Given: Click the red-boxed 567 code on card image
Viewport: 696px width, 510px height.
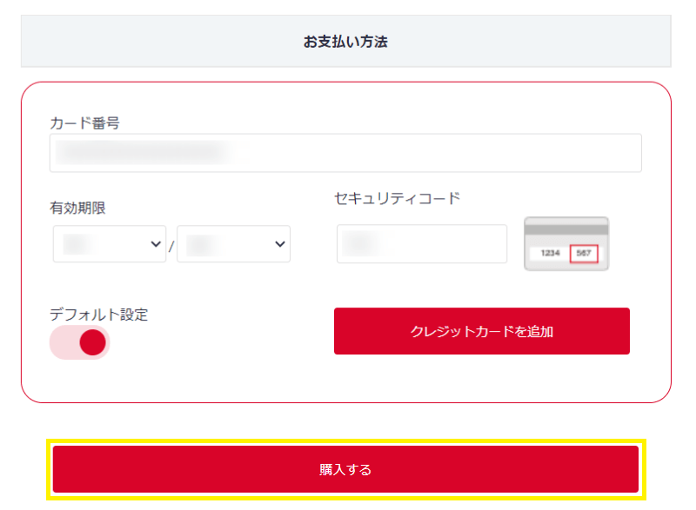Looking at the screenshot, I should coord(584,253).
